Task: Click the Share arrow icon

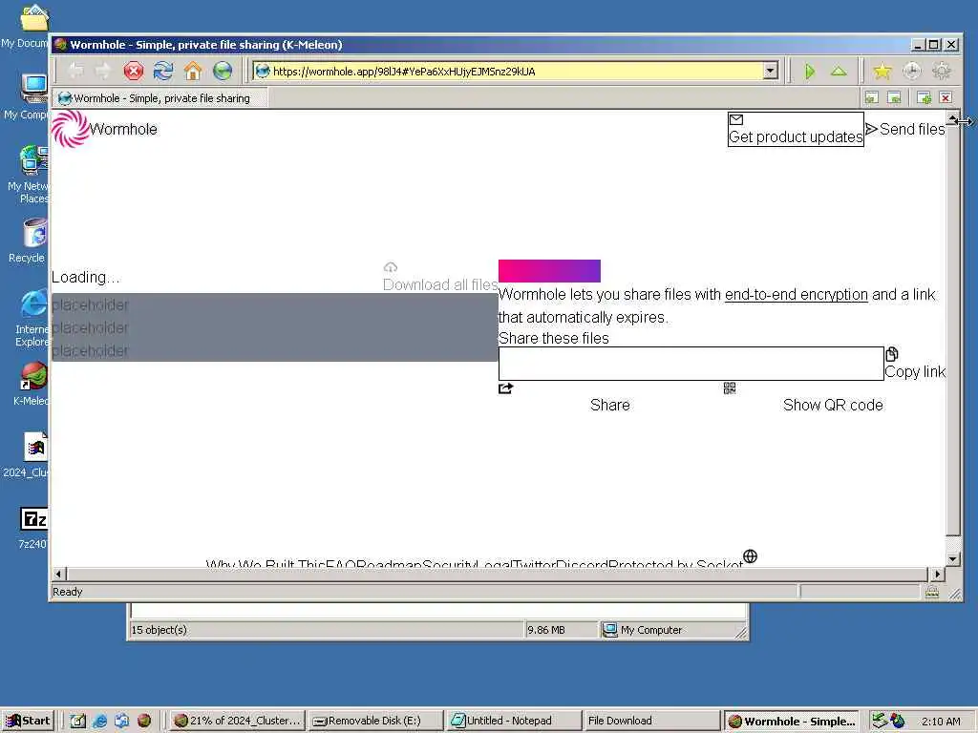Action: (506, 388)
